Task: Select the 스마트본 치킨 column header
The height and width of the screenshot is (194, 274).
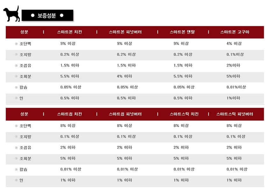Action: coord(69,32)
